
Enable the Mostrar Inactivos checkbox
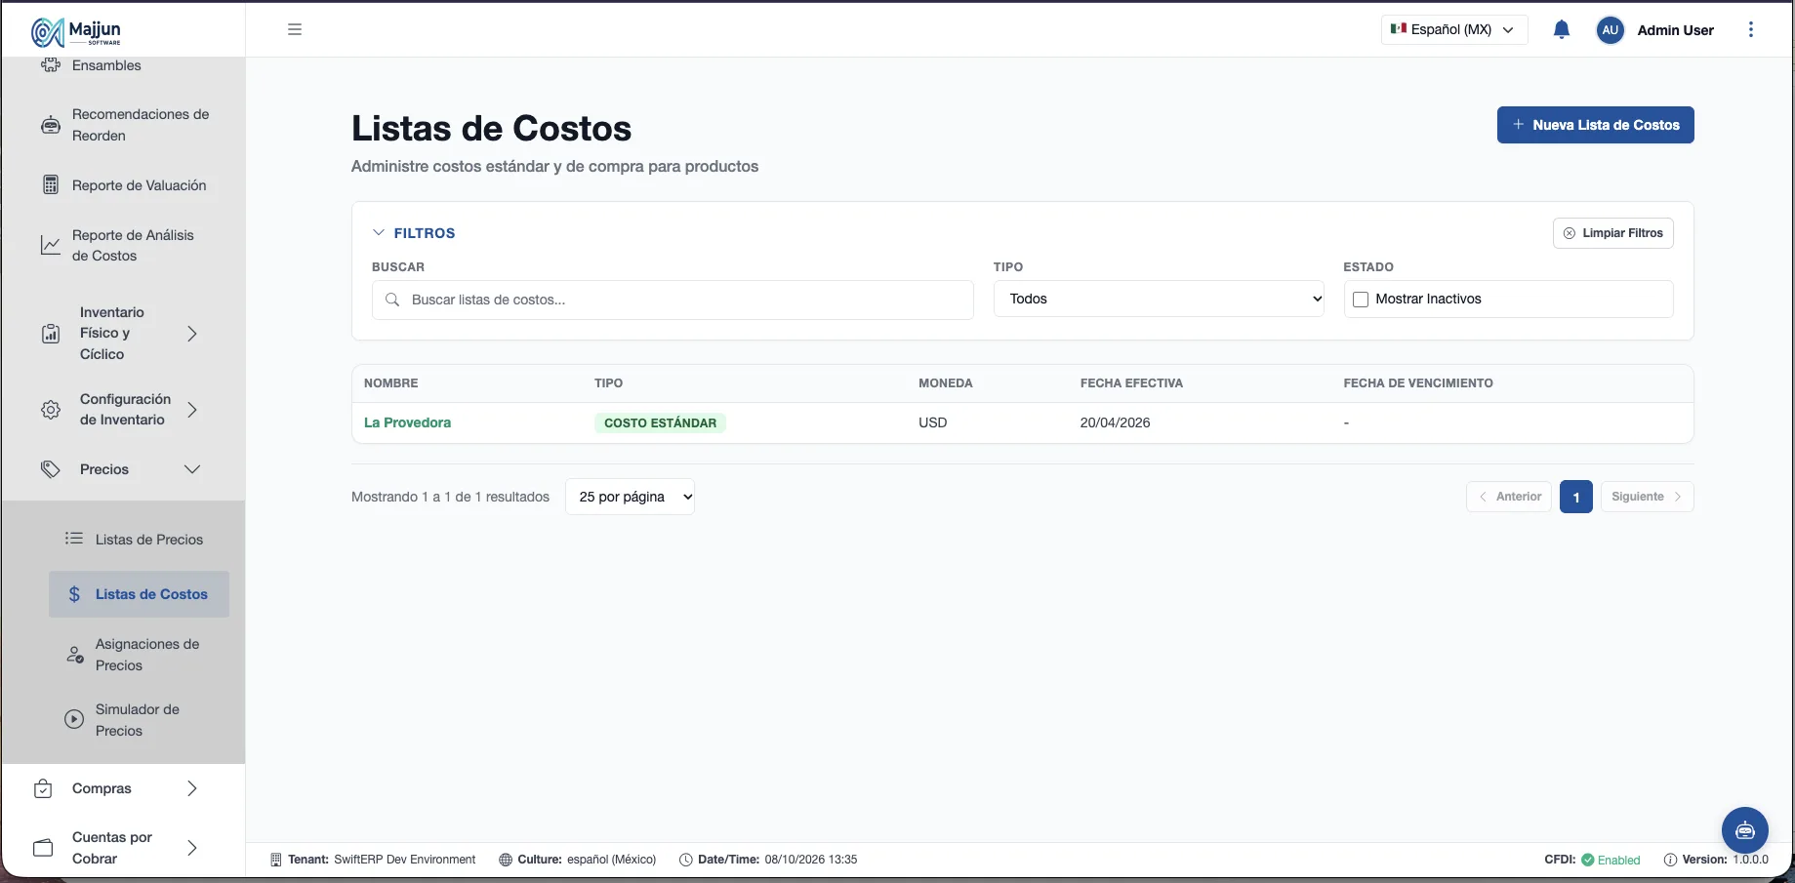pyautogui.click(x=1361, y=300)
